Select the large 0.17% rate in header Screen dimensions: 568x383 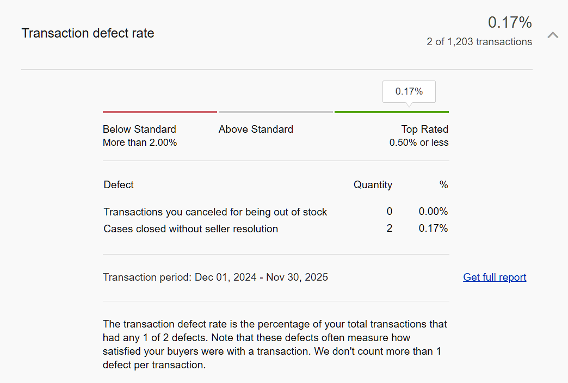click(x=510, y=22)
